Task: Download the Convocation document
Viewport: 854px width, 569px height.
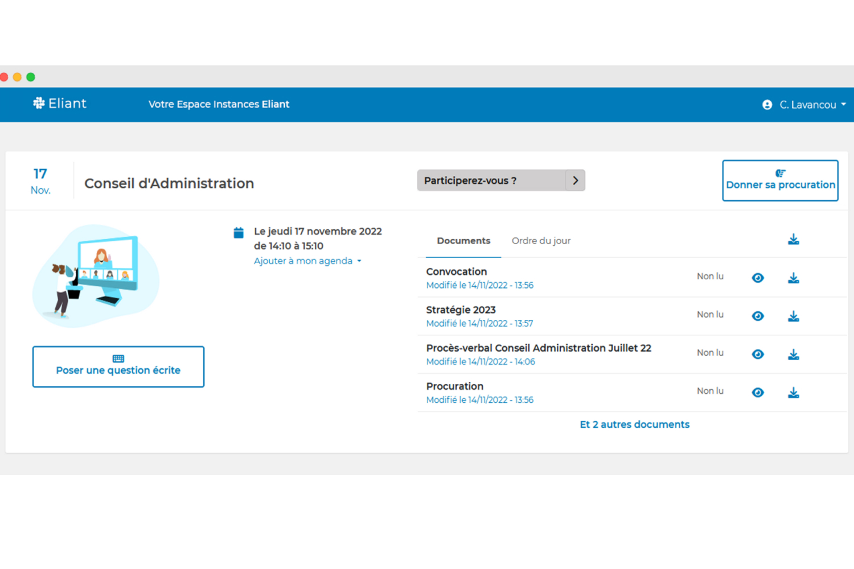Action: pos(793,278)
